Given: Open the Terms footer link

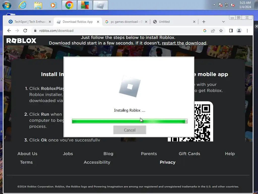Looking at the screenshot, I should click(x=26, y=162).
